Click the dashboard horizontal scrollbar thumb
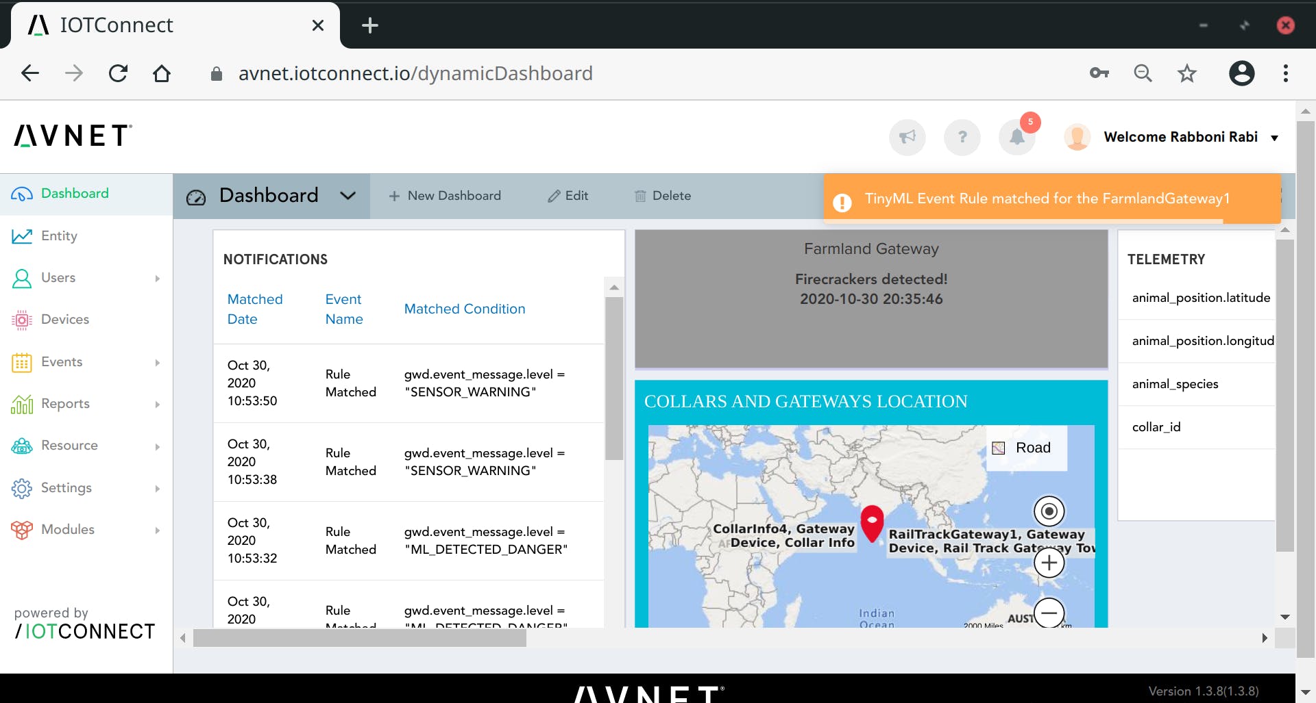1316x703 pixels. 360,638
